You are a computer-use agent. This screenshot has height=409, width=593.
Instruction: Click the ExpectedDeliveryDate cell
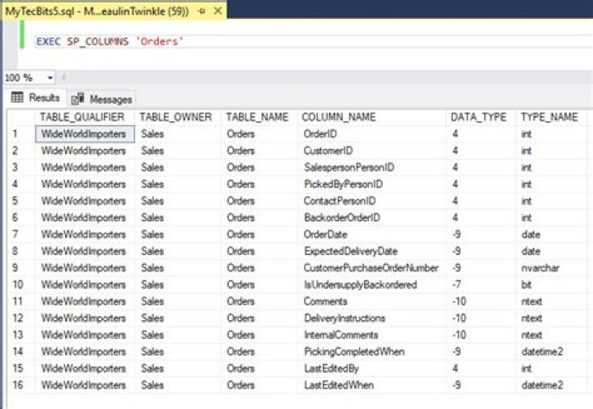tap(371, 251)
